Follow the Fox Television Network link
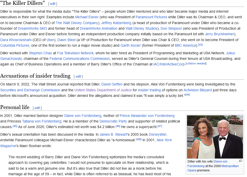Viewport: 247px width, 177px height. point(75,53)
